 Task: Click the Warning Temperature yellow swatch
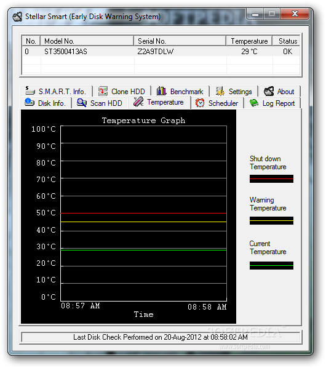tap(271, 220)
